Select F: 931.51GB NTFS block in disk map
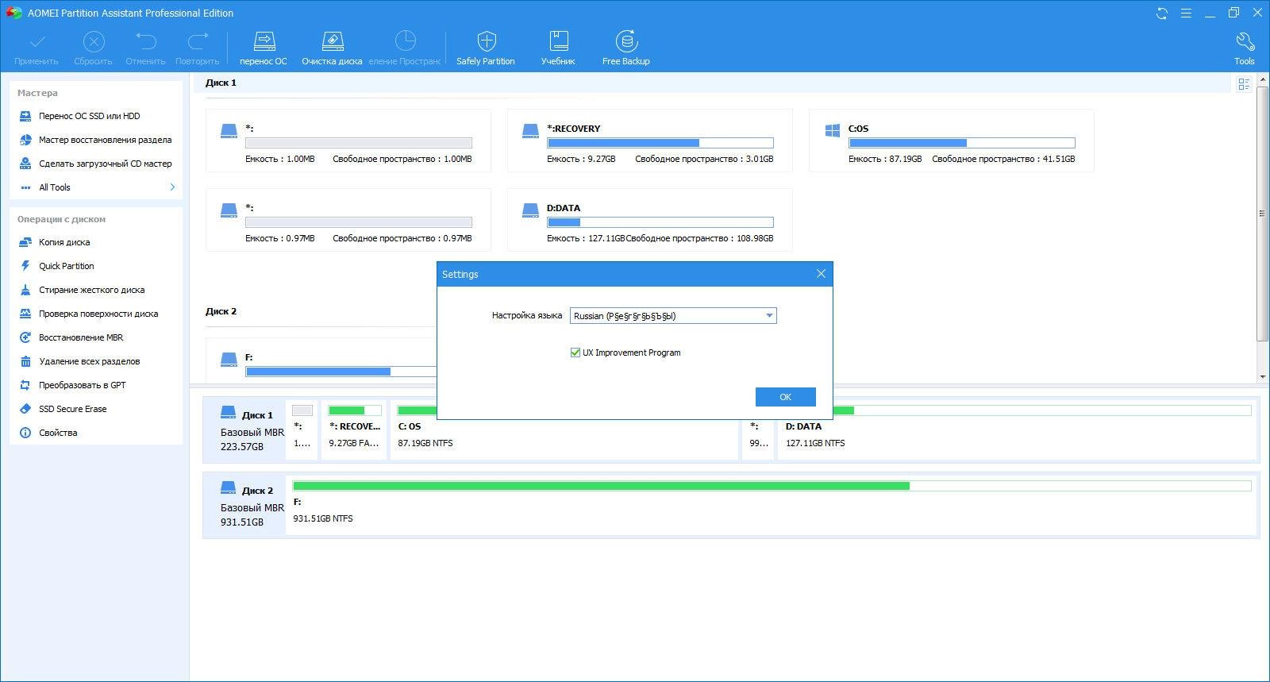This screenshot has height=682, width=1270. coord(772,506)
